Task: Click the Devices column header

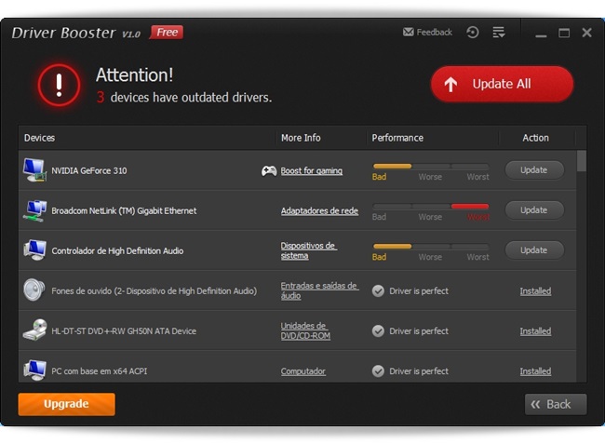Action: click(39, 138)
